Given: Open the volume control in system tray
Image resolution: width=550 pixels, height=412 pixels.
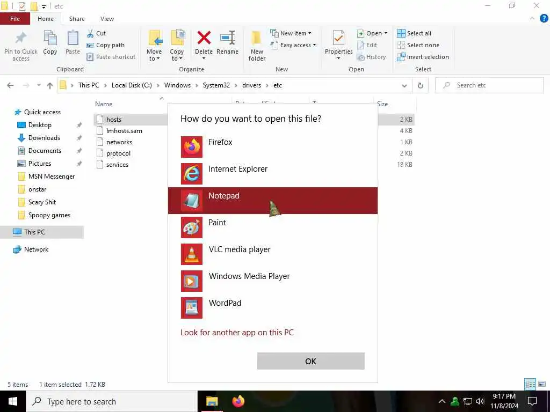Looking at the screenshot, I should pyautogui.click(x=480, y=401).
